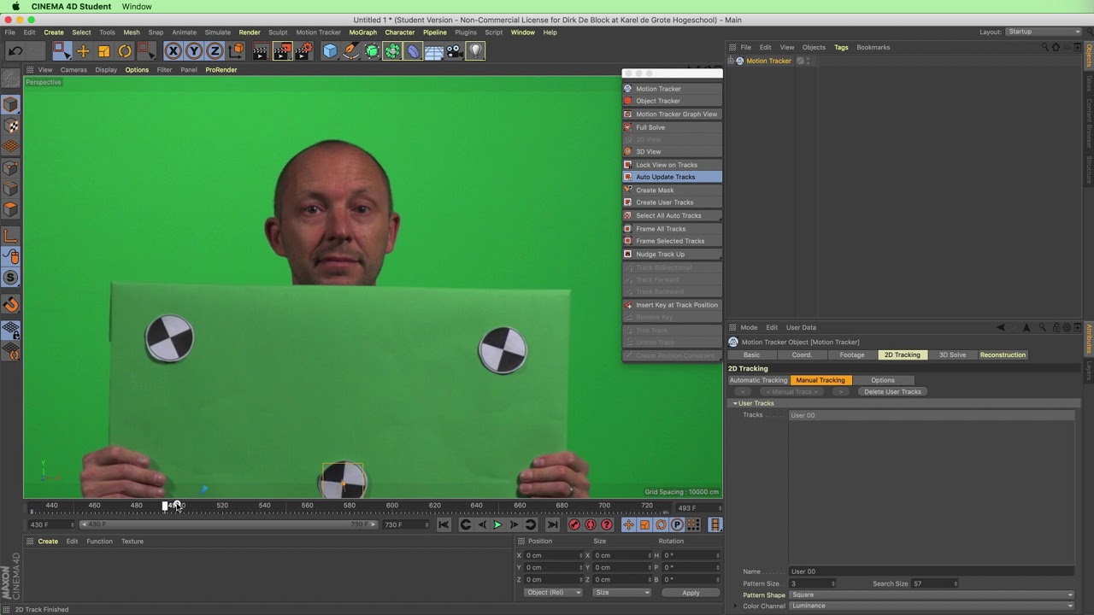Switch to the 3D Solve tab
This screenshot has width=1094, height=615.
click(x=952, y=354)
